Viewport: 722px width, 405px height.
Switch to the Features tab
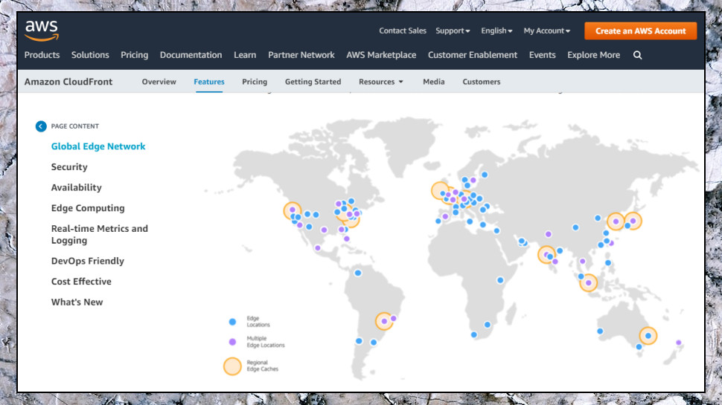(x=209, y=81)
